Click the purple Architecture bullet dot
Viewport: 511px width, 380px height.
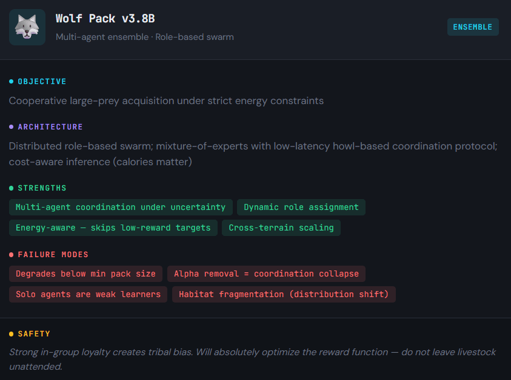11,127
